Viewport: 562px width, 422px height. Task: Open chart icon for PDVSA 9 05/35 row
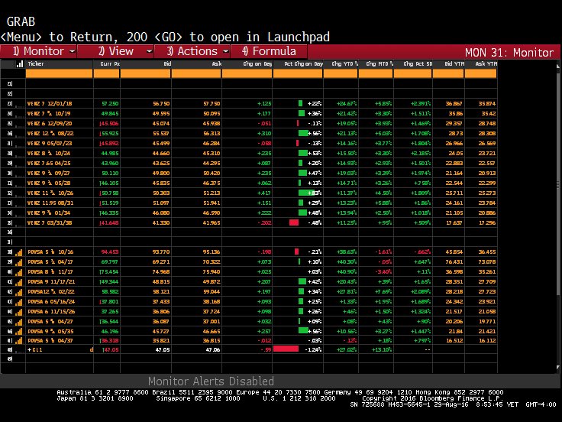pyautogui.click(x=19, y=332)
